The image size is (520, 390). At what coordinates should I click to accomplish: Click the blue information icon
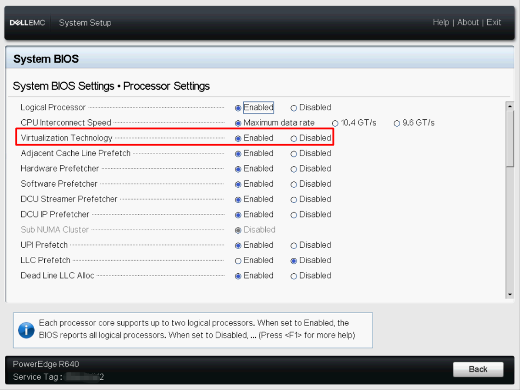(26, 330)
